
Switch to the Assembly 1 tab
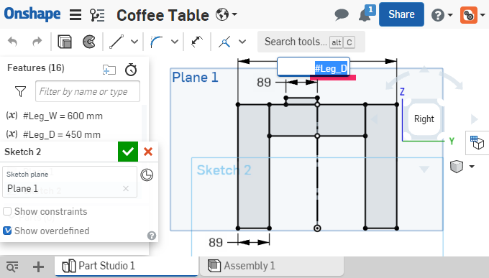click(271, 266)
